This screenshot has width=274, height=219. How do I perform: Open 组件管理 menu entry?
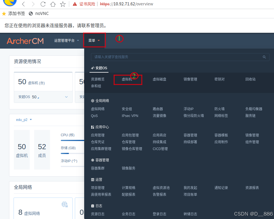[252, 142]
